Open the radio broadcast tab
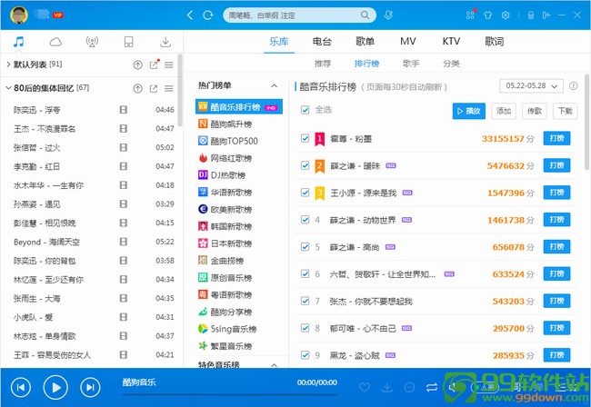591x407 pixels. point(92,42)
